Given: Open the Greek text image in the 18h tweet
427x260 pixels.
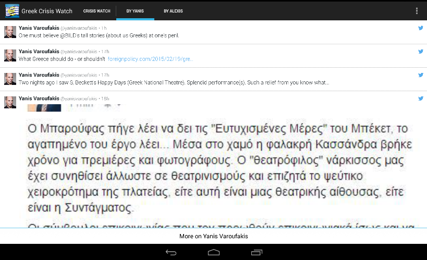Looking at the screenshot, I should pos(221,166).
